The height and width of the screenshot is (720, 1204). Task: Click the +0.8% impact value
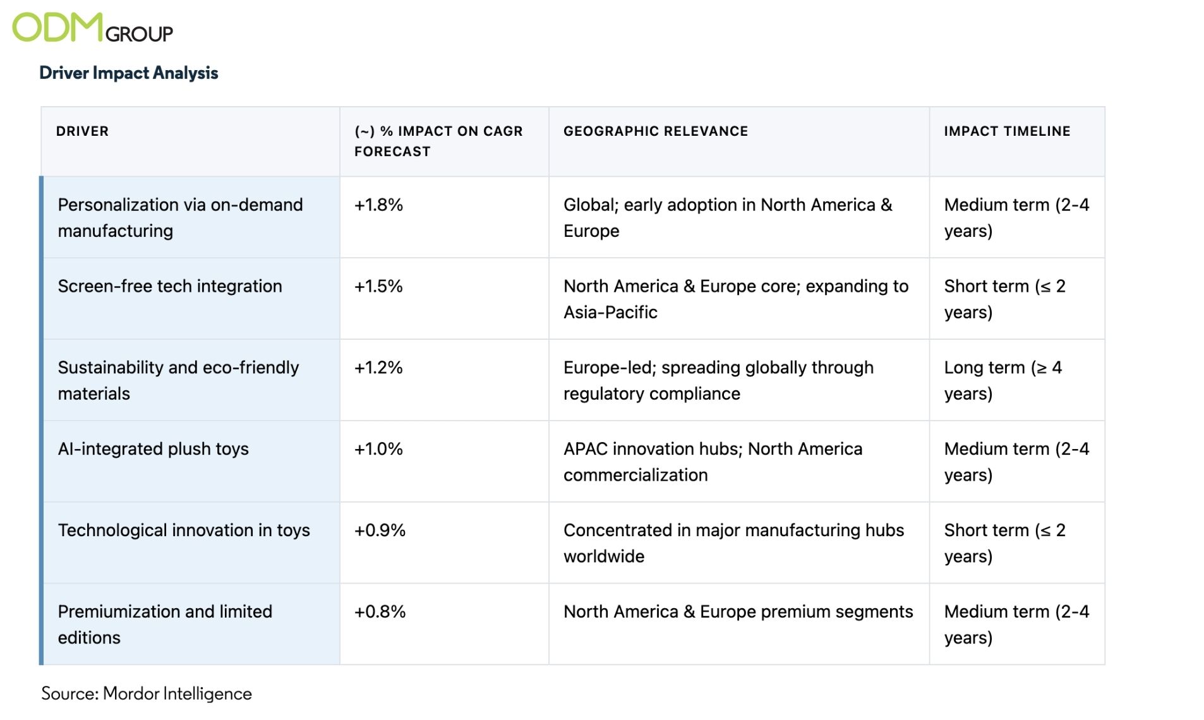[380, 612]
